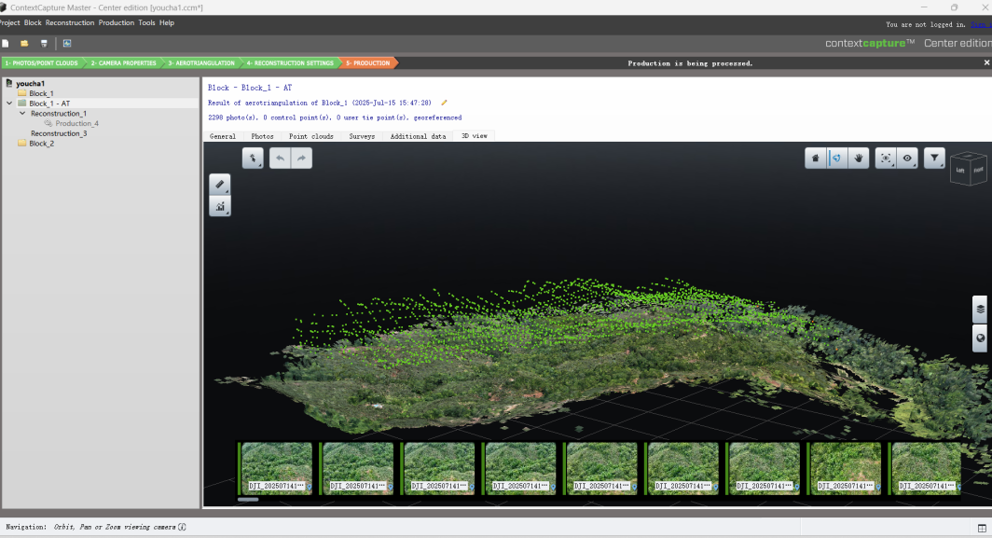Save the project with the disk icon
Viewport: 992px width, 538px height.
click(x=44, y=43)
